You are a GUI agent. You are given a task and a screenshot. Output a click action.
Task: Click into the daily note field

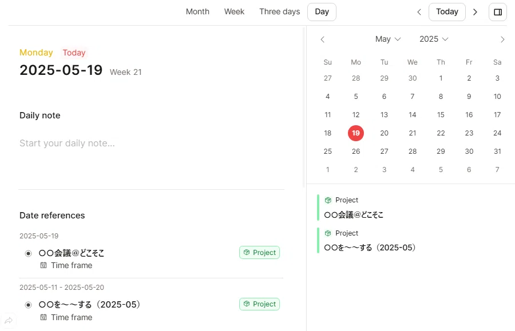151,143
